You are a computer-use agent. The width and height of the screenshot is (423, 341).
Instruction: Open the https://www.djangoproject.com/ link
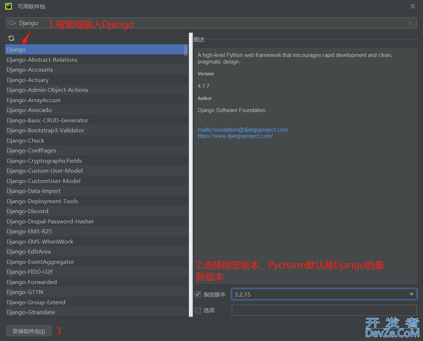click(235, 136)
